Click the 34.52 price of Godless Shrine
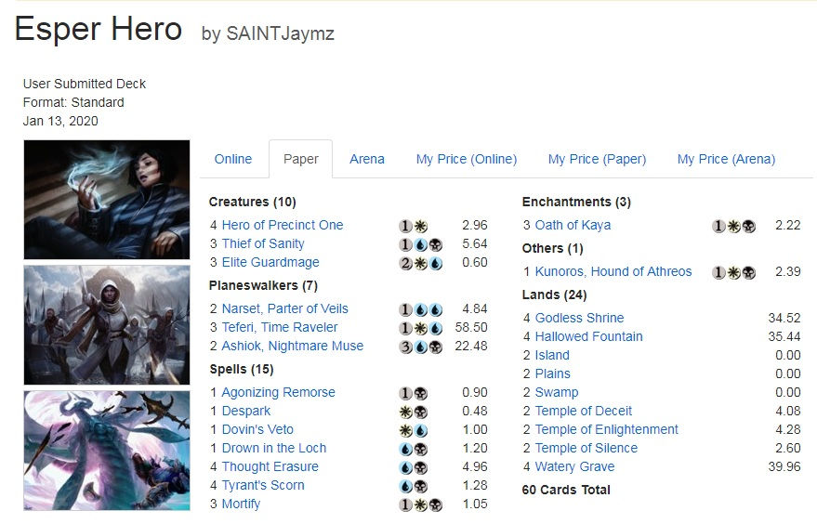The image size is (817, 524). click(x=784, y=318)
